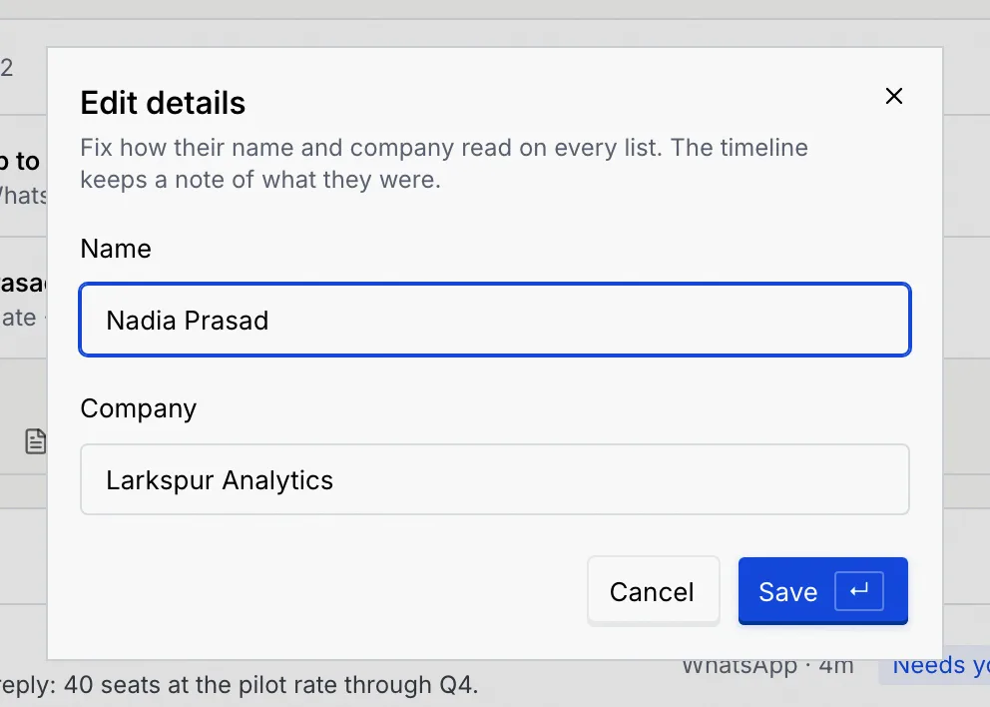Click the enter key icon on Save
The height and width of the screenshot is (707, 990).
858,591
